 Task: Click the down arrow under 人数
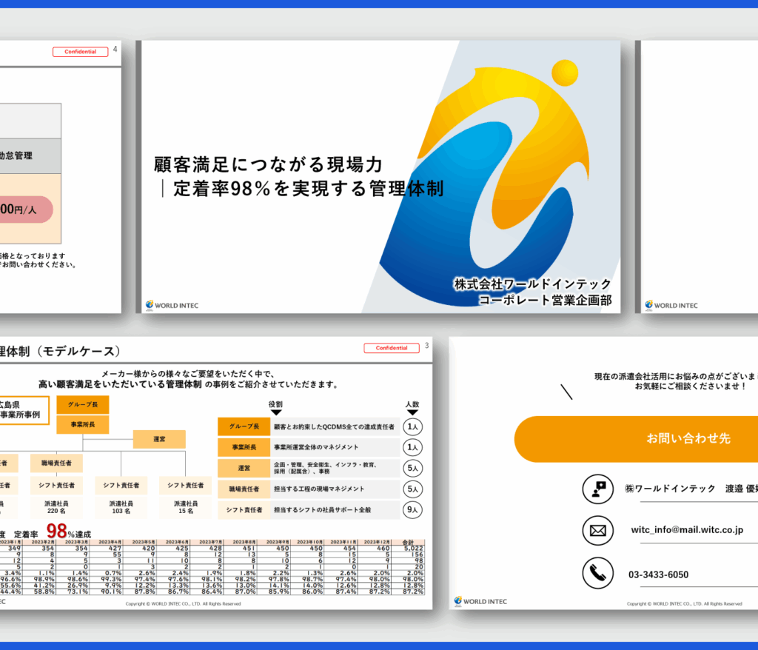(x=412, y=412)
